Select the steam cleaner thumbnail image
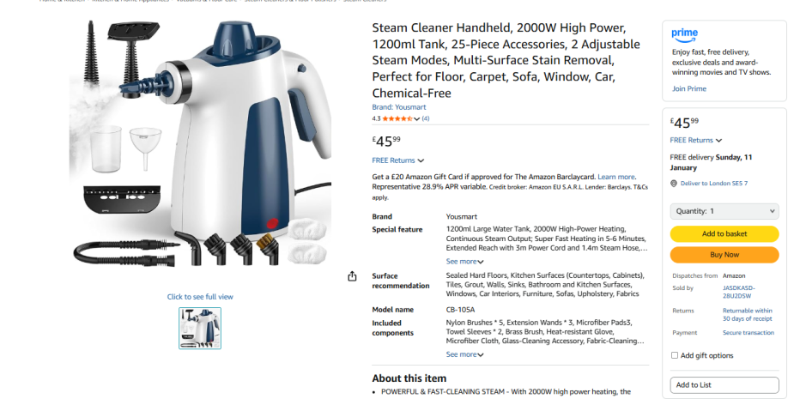This screenshot has width=800, height=399. click(200, 328)
